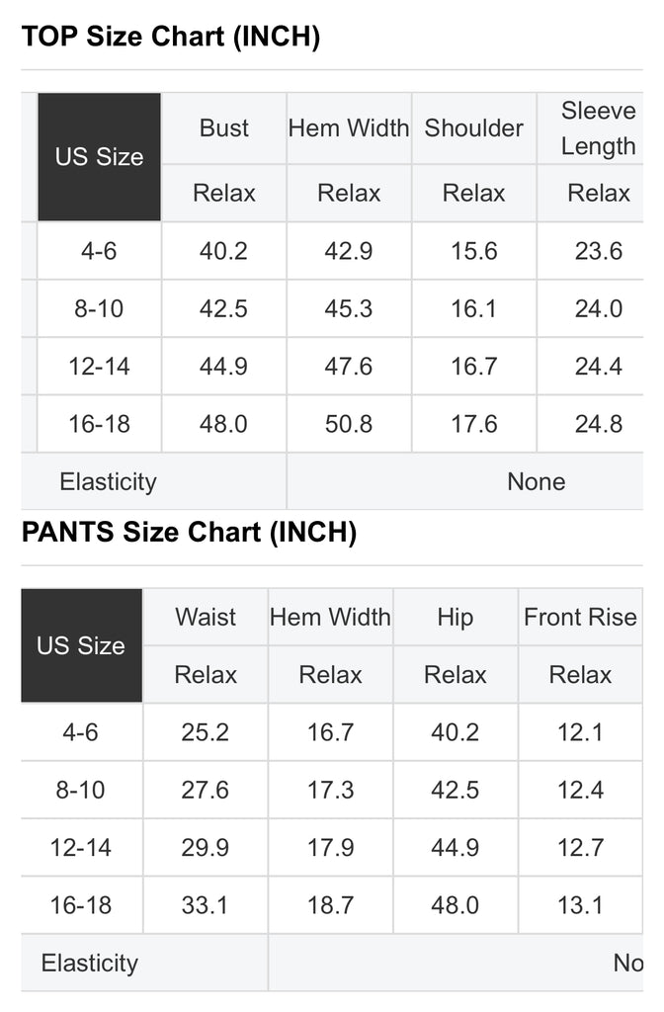Click the Front Rise column header
664x1012 pixels.
(580, 618)
